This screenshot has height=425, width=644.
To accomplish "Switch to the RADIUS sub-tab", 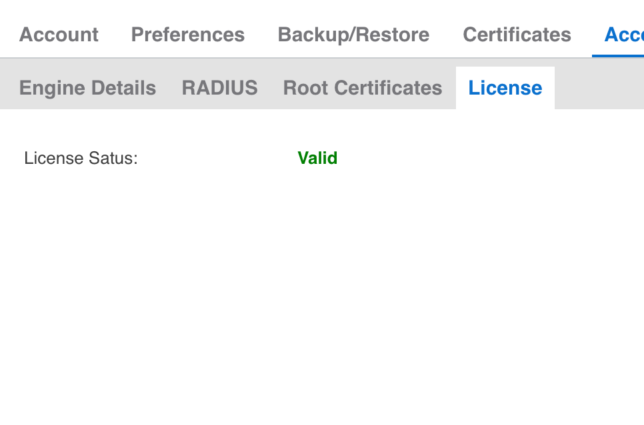I will tap(219, 88).
